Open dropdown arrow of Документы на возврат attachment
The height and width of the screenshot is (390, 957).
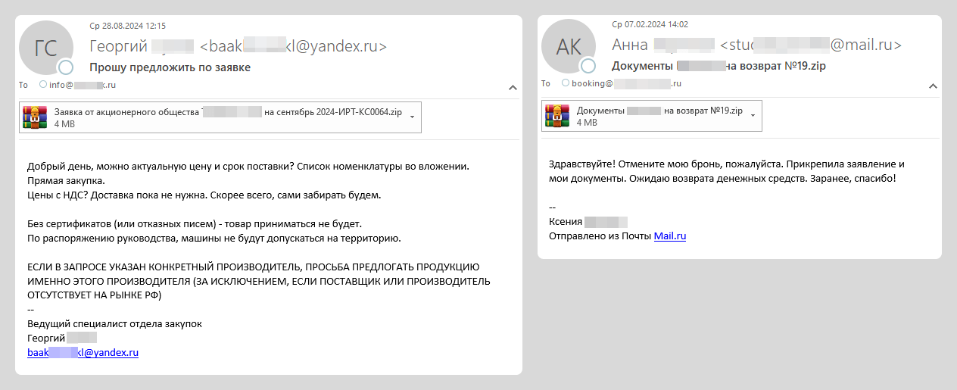(x=753, y=116)
